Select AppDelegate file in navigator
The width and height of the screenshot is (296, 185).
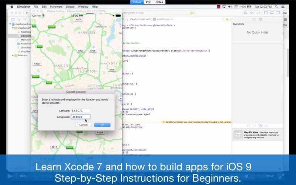[24, 32]
